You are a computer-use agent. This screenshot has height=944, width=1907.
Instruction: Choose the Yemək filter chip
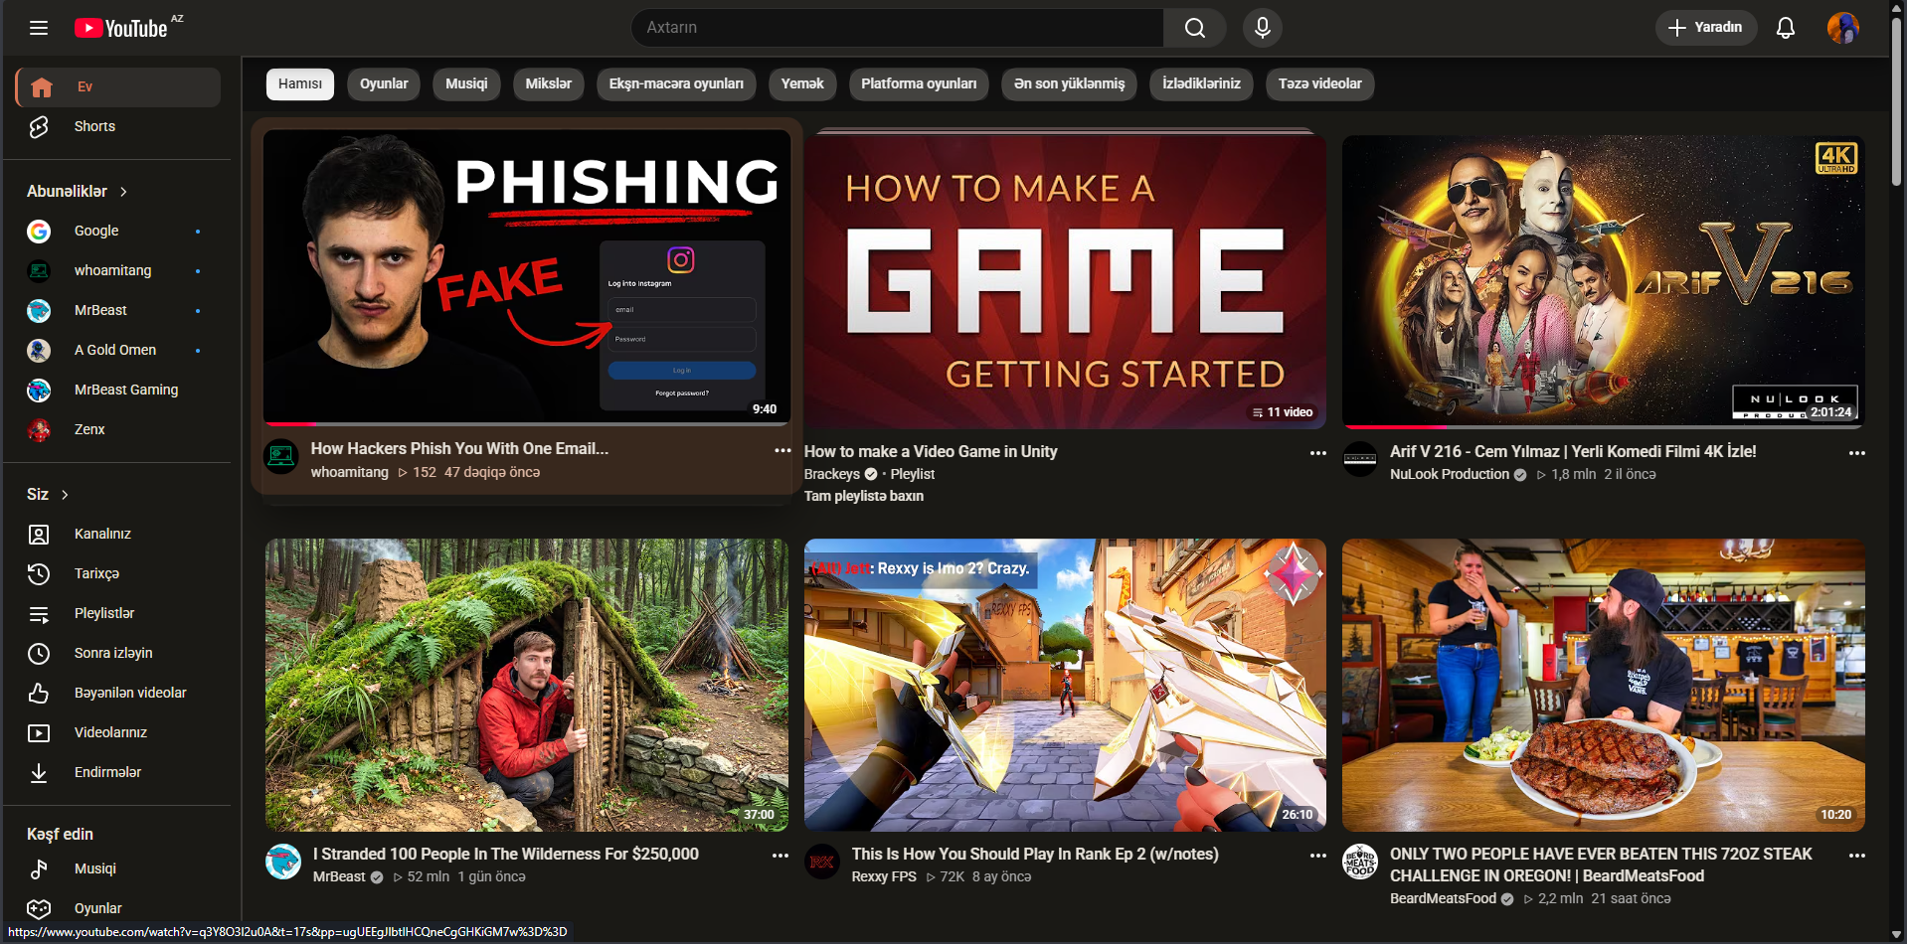point(802,84)
